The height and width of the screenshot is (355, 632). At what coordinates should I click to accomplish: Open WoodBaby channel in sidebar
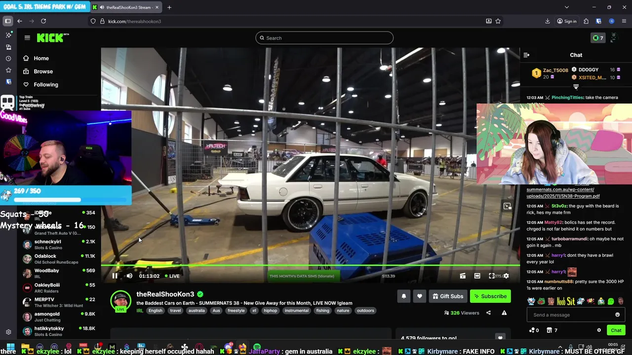59,273
